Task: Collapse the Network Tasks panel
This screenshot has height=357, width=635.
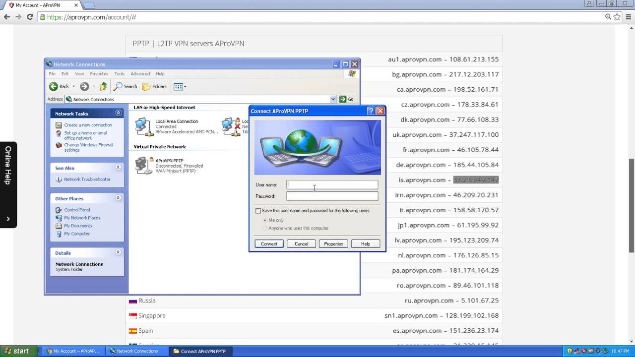Action: [x=118, y=113]
